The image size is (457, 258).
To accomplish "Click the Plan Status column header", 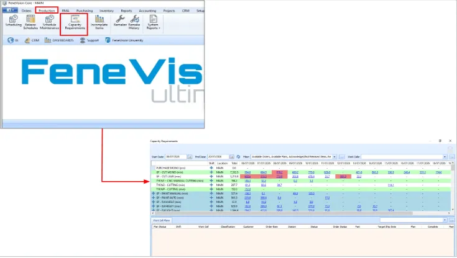I will [x=160, y=226].
